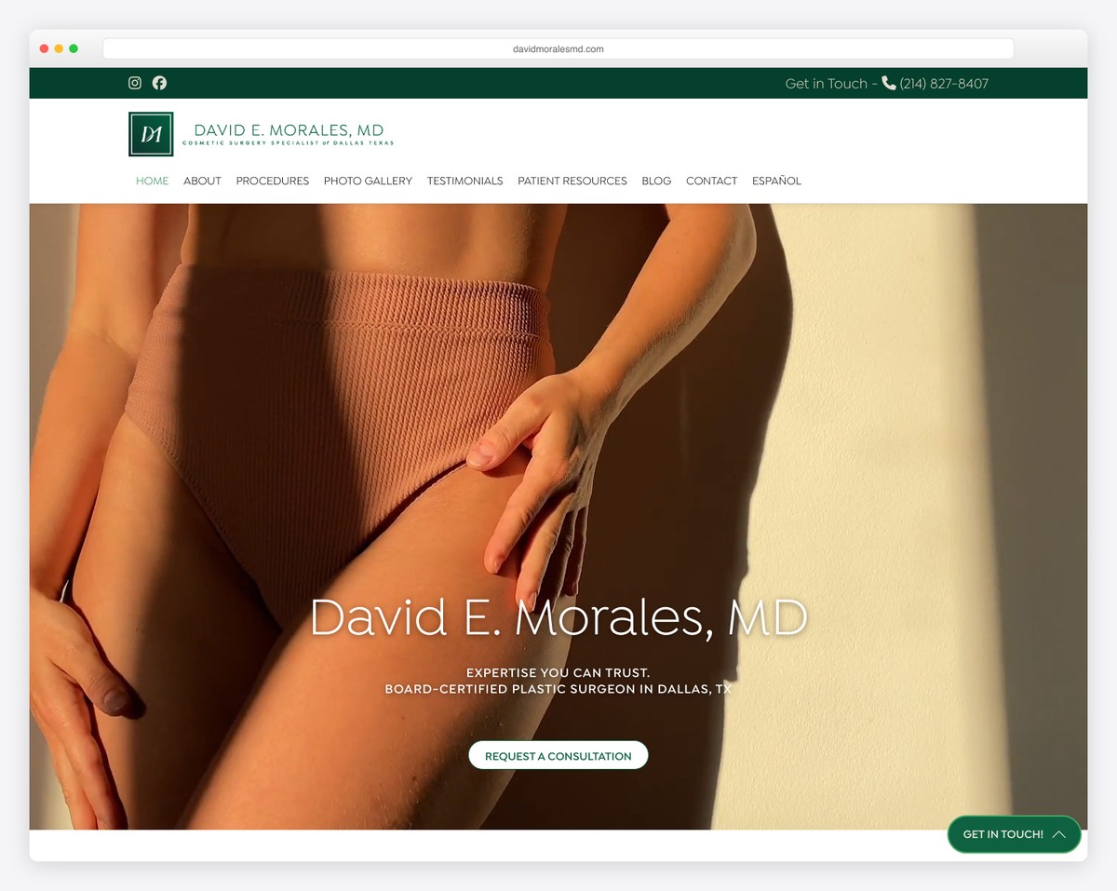Expand the Patient Resources menu

point(572,181)
